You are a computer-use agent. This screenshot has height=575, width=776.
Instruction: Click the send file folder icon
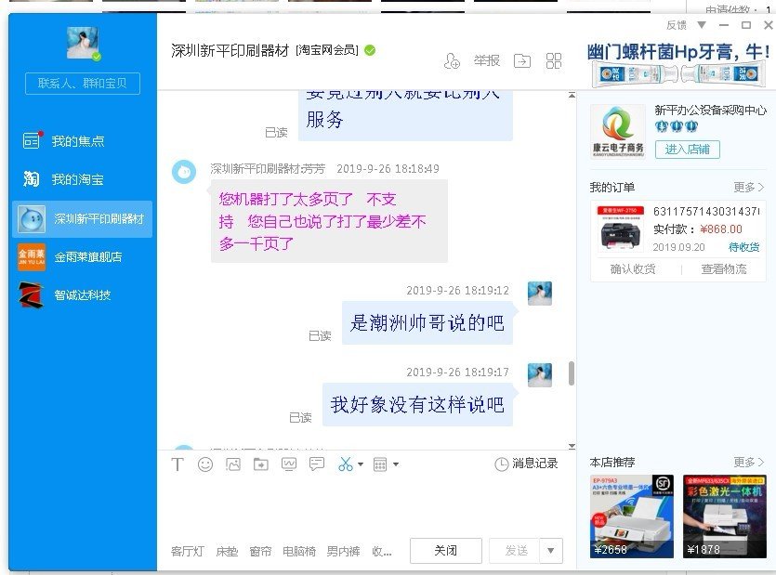261,464
